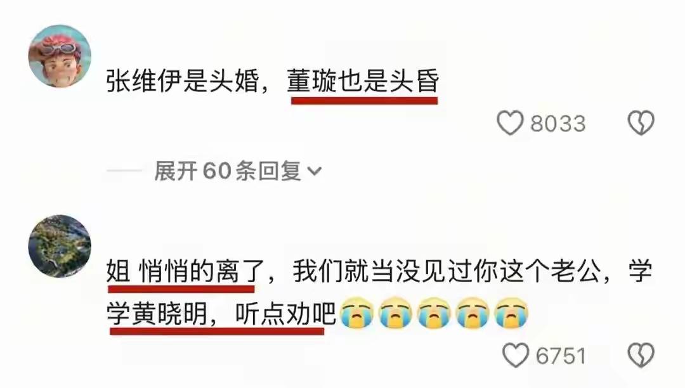
Task: Click the gray line before 展开60条回复
Action: coord(124,171)
